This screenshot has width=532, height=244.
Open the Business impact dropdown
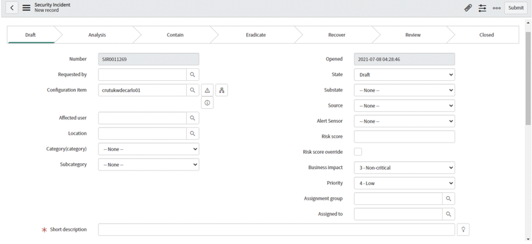point(404,168)
